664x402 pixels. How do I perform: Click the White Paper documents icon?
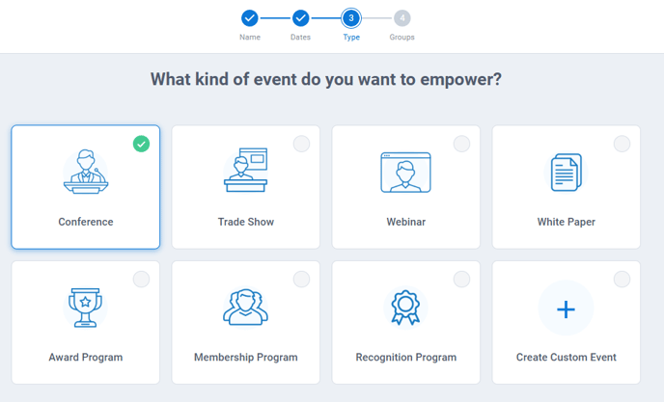(567, 173)
